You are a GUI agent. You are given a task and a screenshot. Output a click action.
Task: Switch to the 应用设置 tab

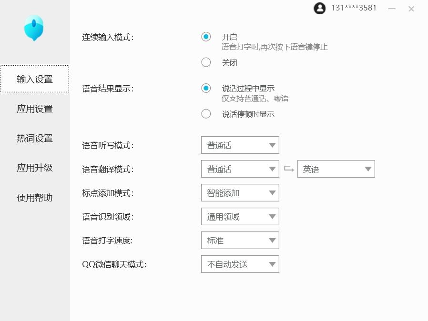(x=34, y=109)
